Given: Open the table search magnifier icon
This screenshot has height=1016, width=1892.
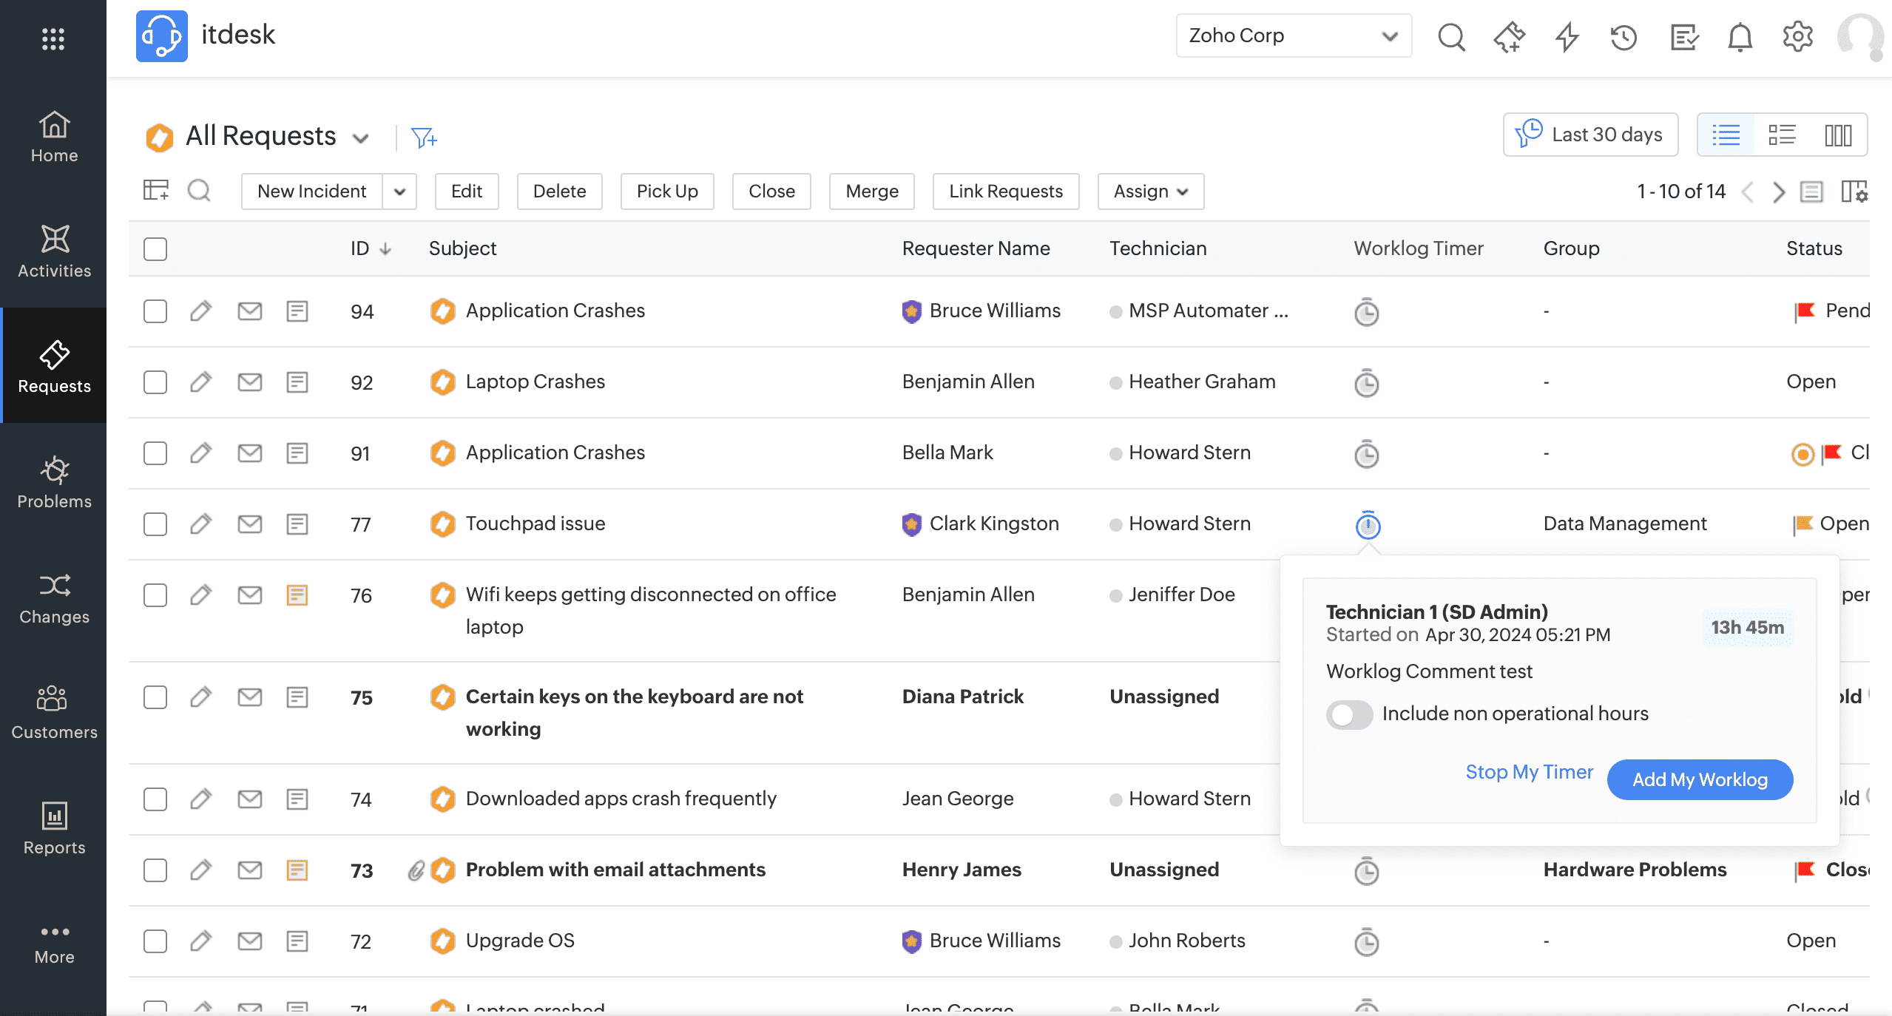Looking at the screenshot, I should click(199, 191).
